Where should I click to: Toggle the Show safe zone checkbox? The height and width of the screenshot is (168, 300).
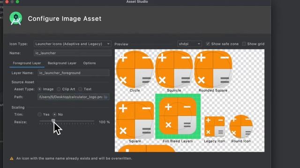tap(208, 44)
